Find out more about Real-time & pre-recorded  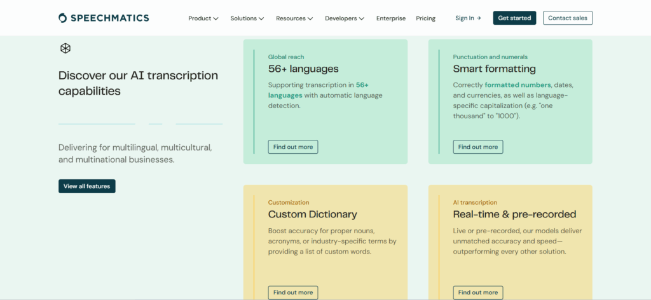tap(478, 292)
